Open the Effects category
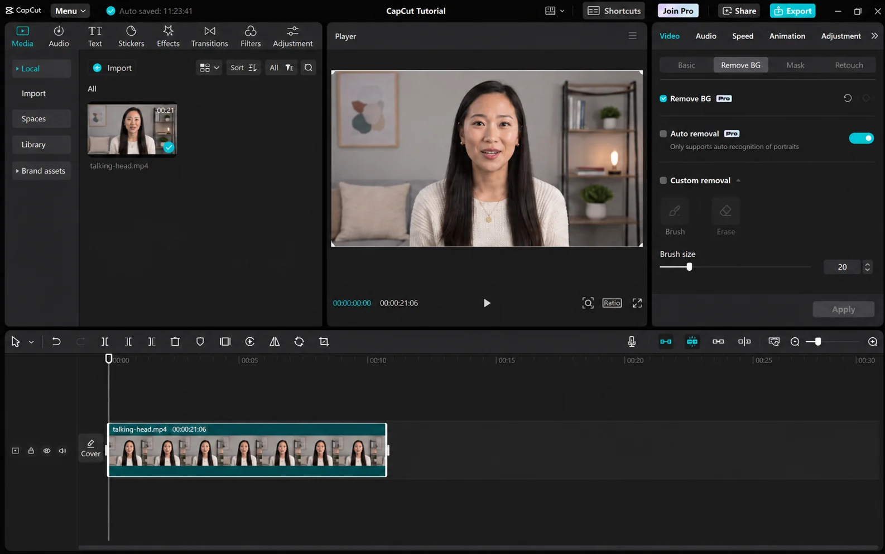Viewport: 885px width, 554px height. coord(168,36)
